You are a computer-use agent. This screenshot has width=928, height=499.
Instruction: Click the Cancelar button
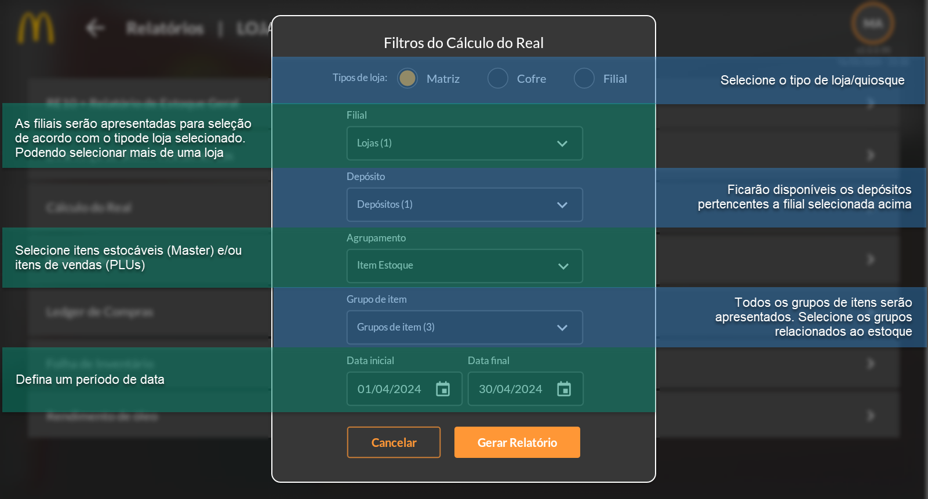[x=394, y=442]
